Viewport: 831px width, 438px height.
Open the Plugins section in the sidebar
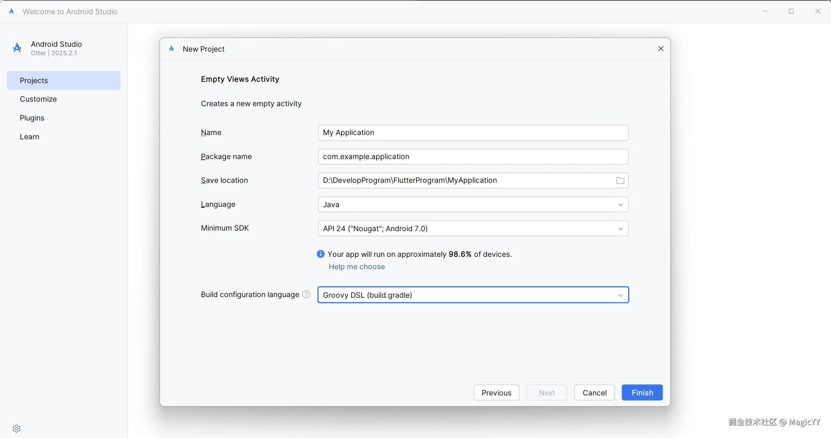click(32, 118)
